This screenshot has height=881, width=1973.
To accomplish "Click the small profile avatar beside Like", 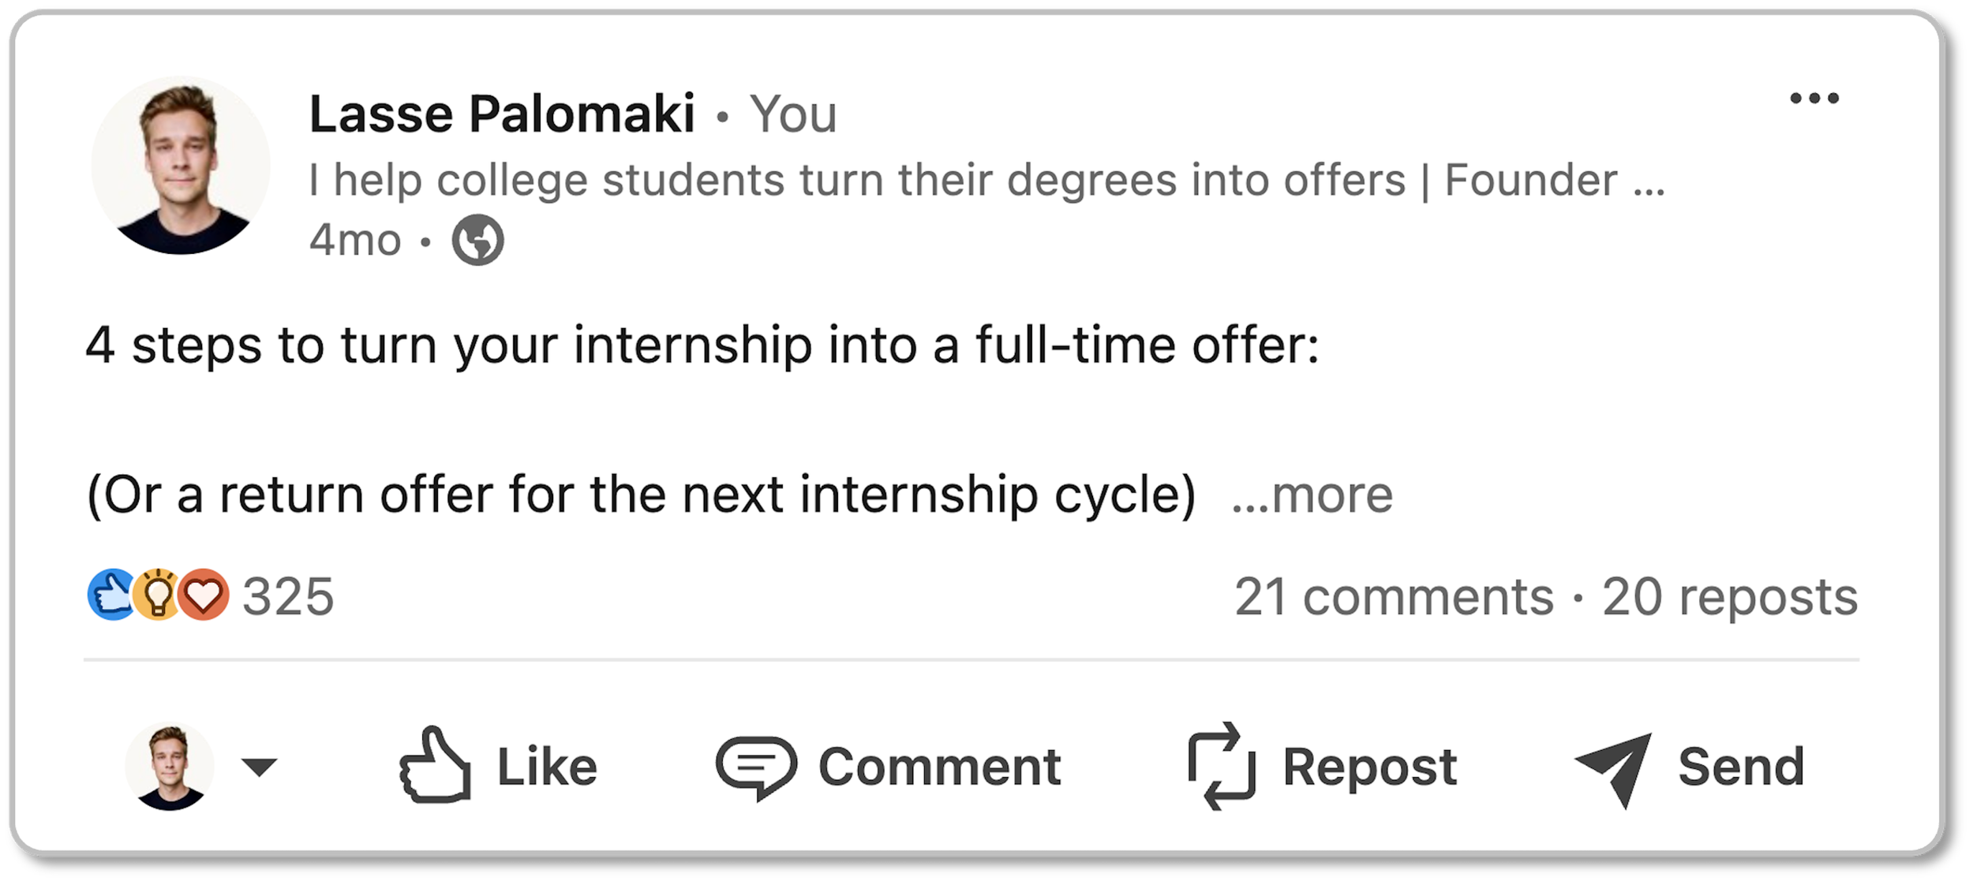I will pos(169,766).
